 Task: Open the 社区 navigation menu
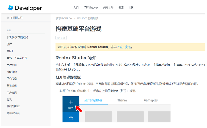[x=131, y=8]
